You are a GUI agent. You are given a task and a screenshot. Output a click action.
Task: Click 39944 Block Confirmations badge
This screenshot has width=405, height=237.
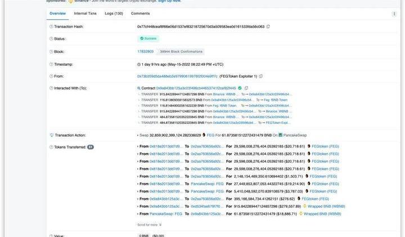click(x=181, y=52)
